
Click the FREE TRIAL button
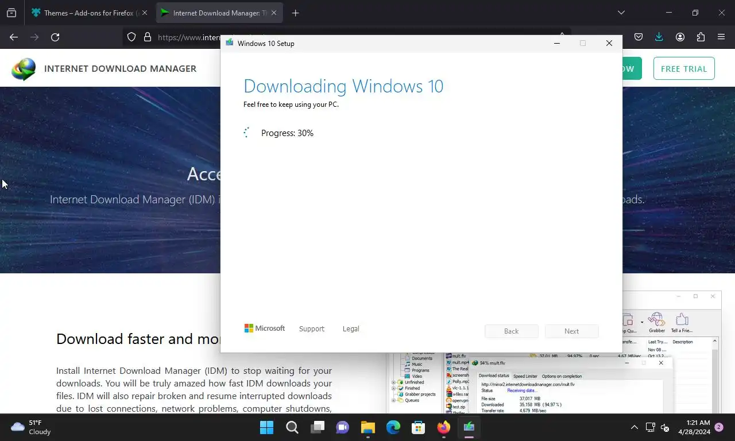pyautogui.click(x=684, y=68)
